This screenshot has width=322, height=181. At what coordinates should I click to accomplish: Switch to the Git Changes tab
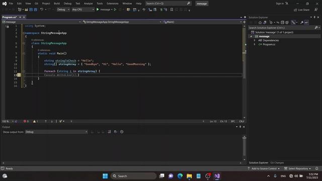[277, 163]
